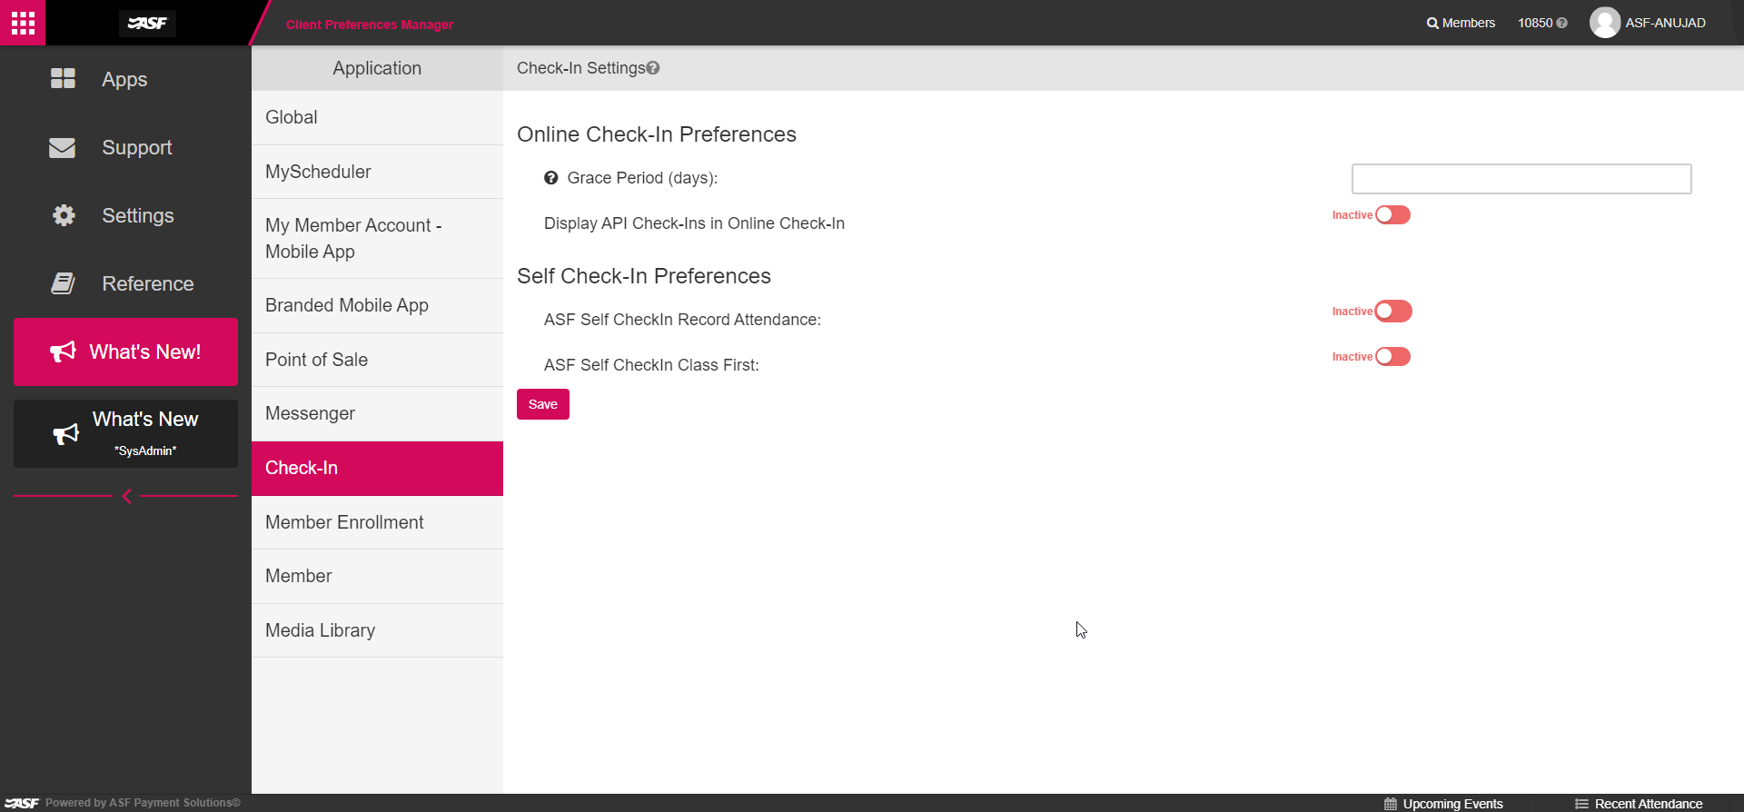Open Settings via the gear icon
This screenshot has height=812, width=1744.
64,215
